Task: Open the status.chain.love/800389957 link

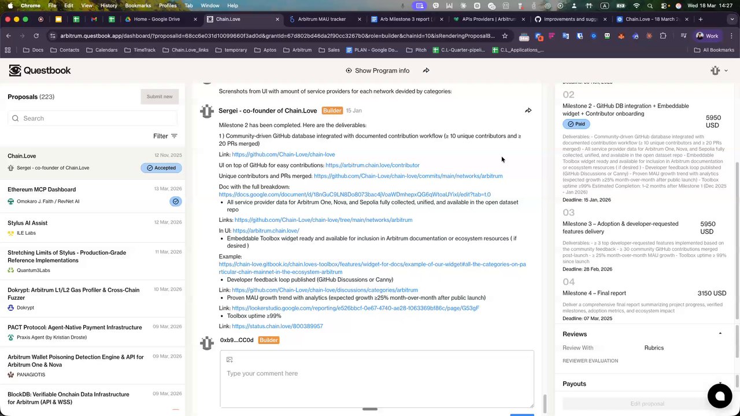Action: (x=277, y=326)
